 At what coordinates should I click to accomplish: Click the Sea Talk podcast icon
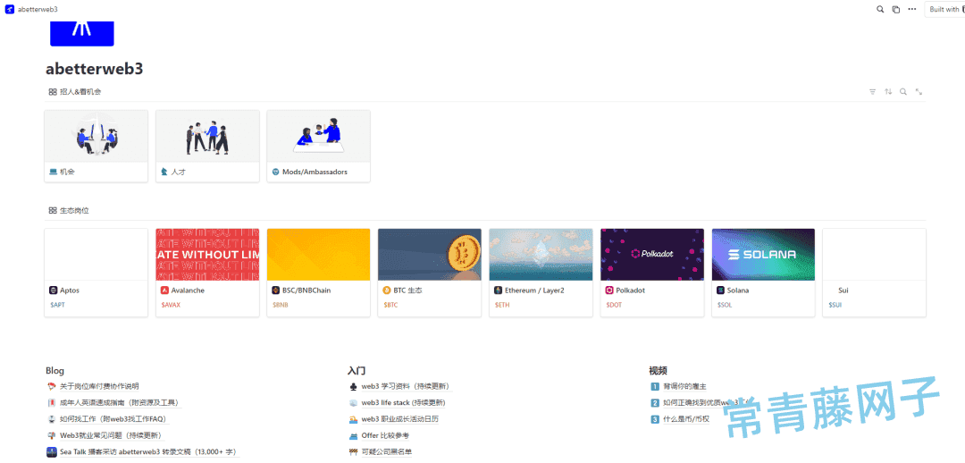(52, 452)
